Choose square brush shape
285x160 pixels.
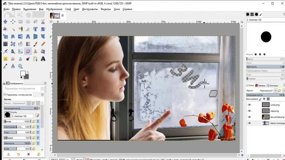(260, 54)
